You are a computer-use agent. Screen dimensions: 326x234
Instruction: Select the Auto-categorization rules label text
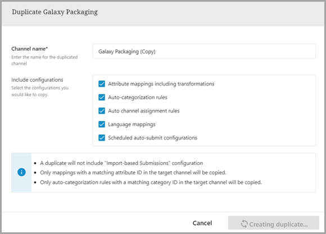coord(138,97)
